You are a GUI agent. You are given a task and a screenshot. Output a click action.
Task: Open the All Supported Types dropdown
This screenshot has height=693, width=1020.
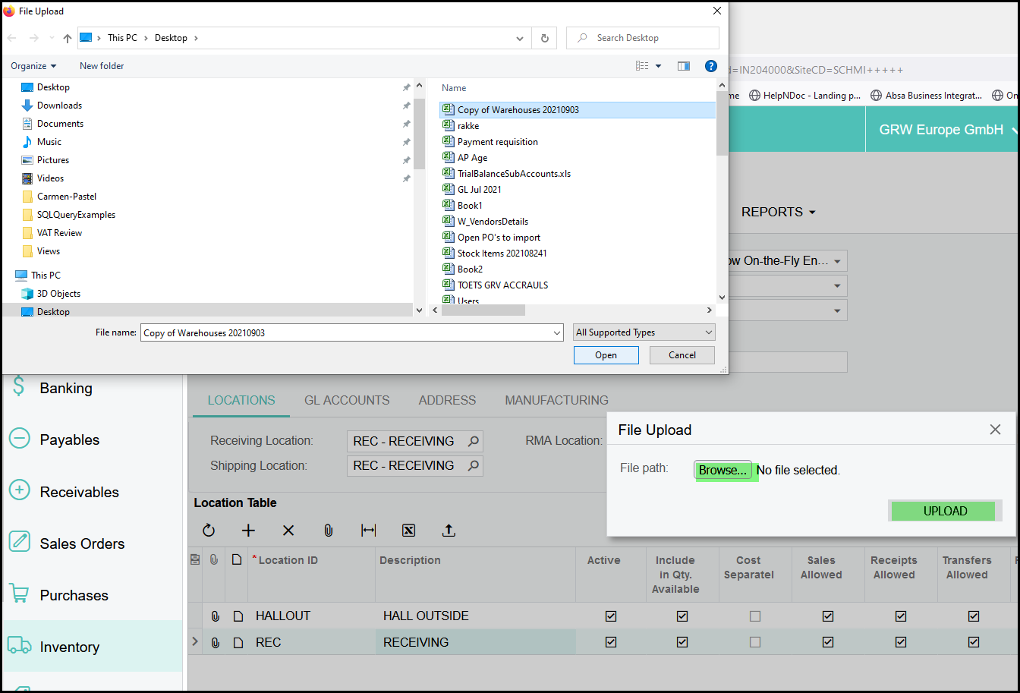[x=644, y=332]
